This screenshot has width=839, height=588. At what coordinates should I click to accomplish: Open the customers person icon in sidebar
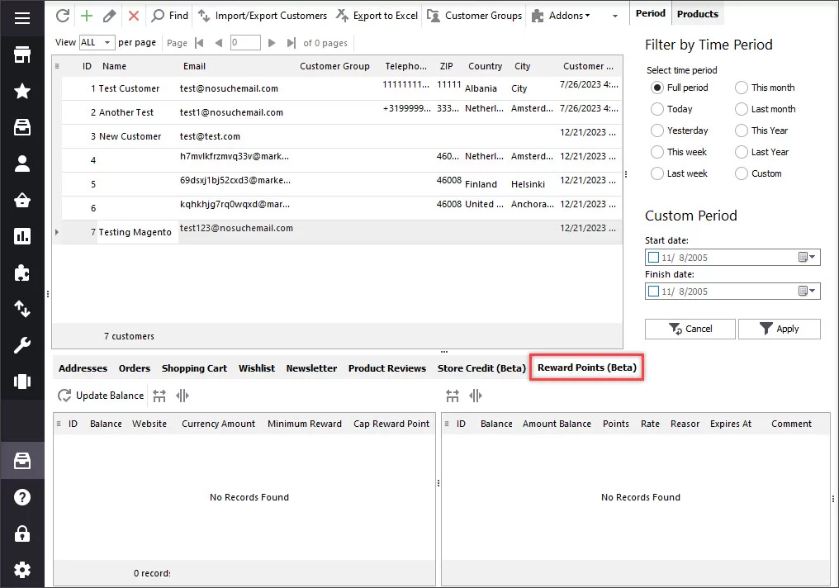pos(22,164)
